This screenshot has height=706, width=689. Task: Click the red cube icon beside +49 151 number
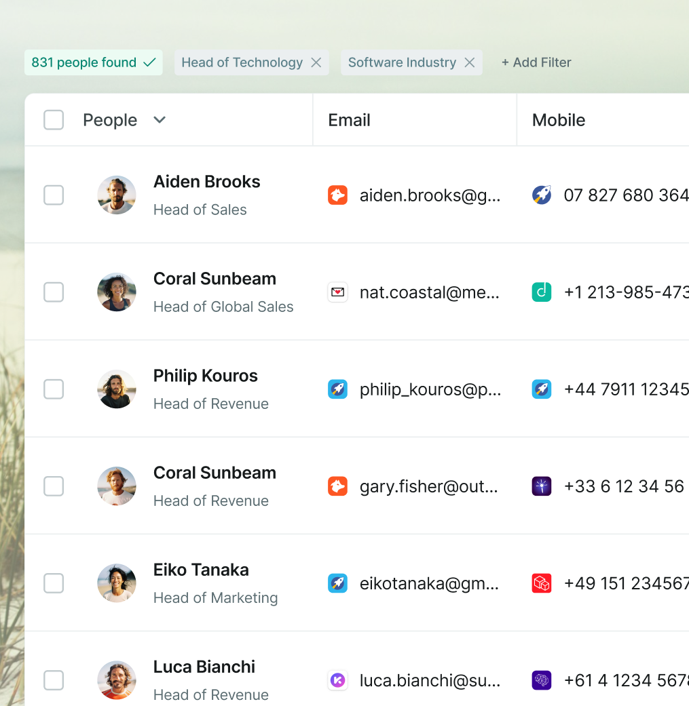coord(541,583)
